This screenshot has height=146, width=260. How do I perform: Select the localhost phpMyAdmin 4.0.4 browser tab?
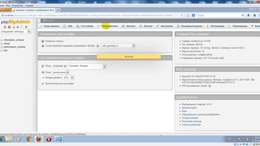(33, 10)
